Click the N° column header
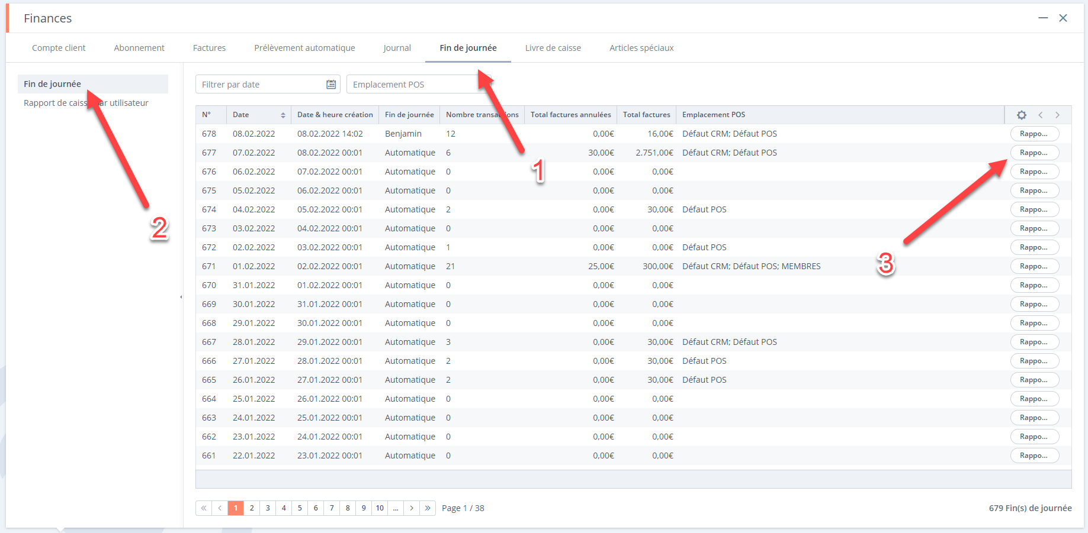The width and height of the screenshot is (1088, 533). [211, 115]
